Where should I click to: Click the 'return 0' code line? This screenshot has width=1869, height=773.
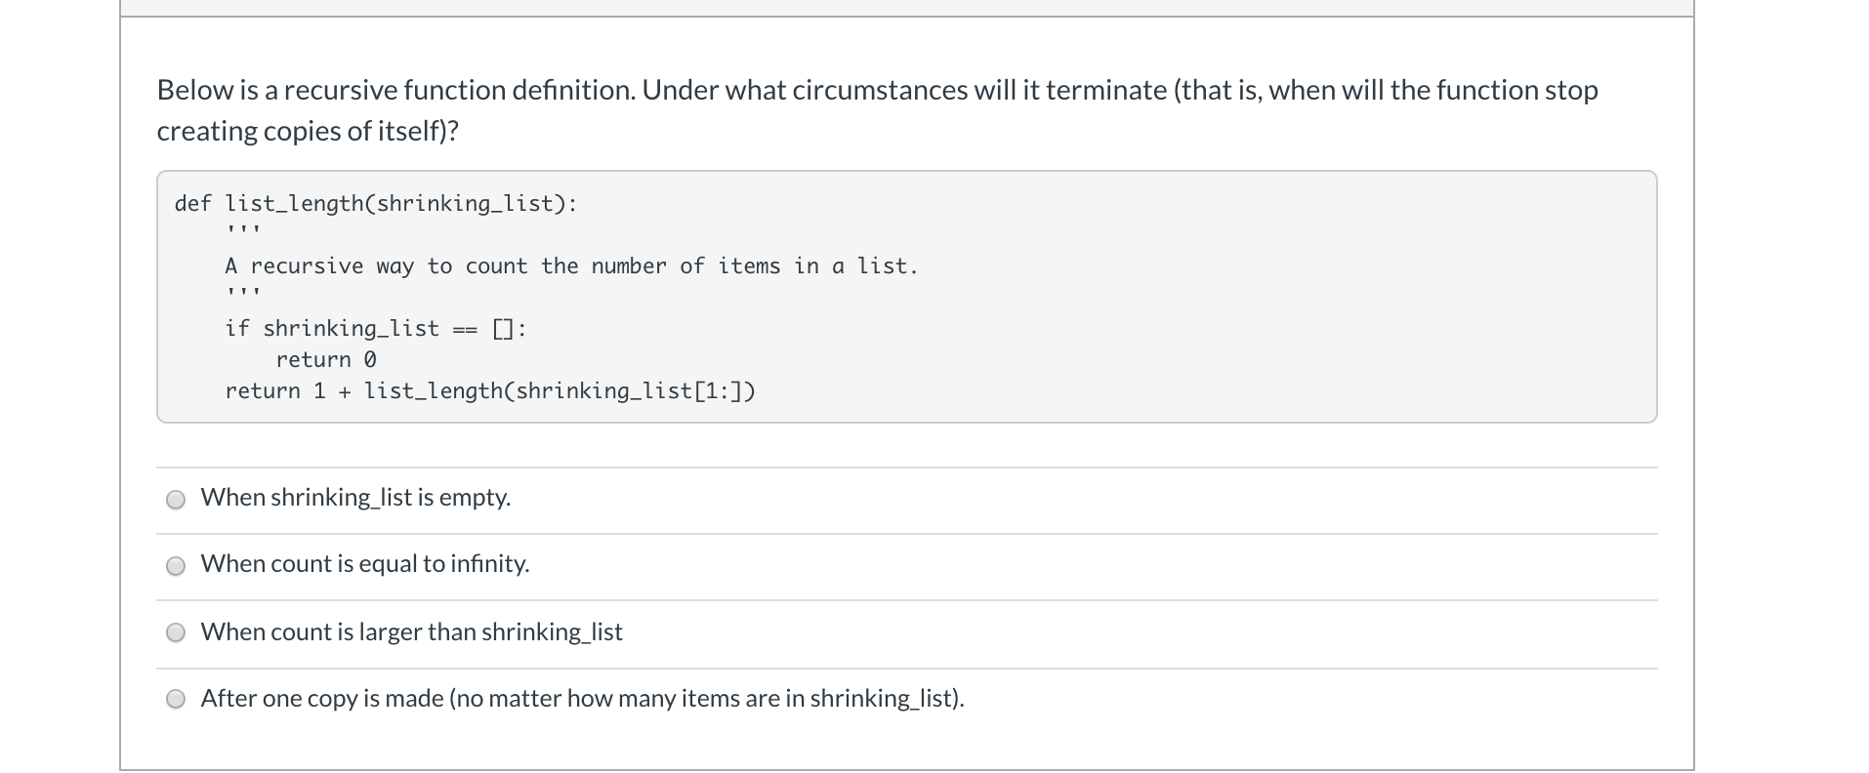pyautogui.click(x=326, y=360)
